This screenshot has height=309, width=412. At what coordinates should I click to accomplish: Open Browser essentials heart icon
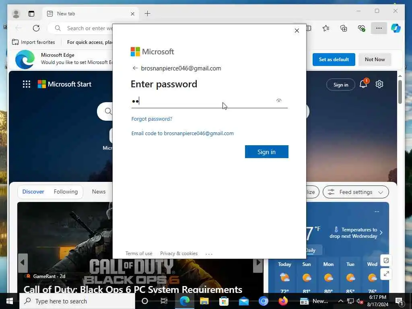361,28
